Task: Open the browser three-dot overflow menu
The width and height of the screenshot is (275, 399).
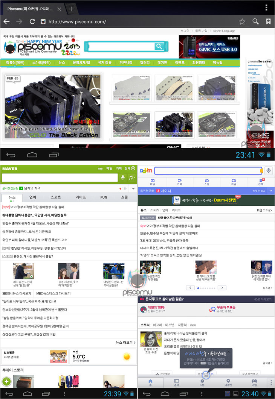Action: [x=266, y=8]
